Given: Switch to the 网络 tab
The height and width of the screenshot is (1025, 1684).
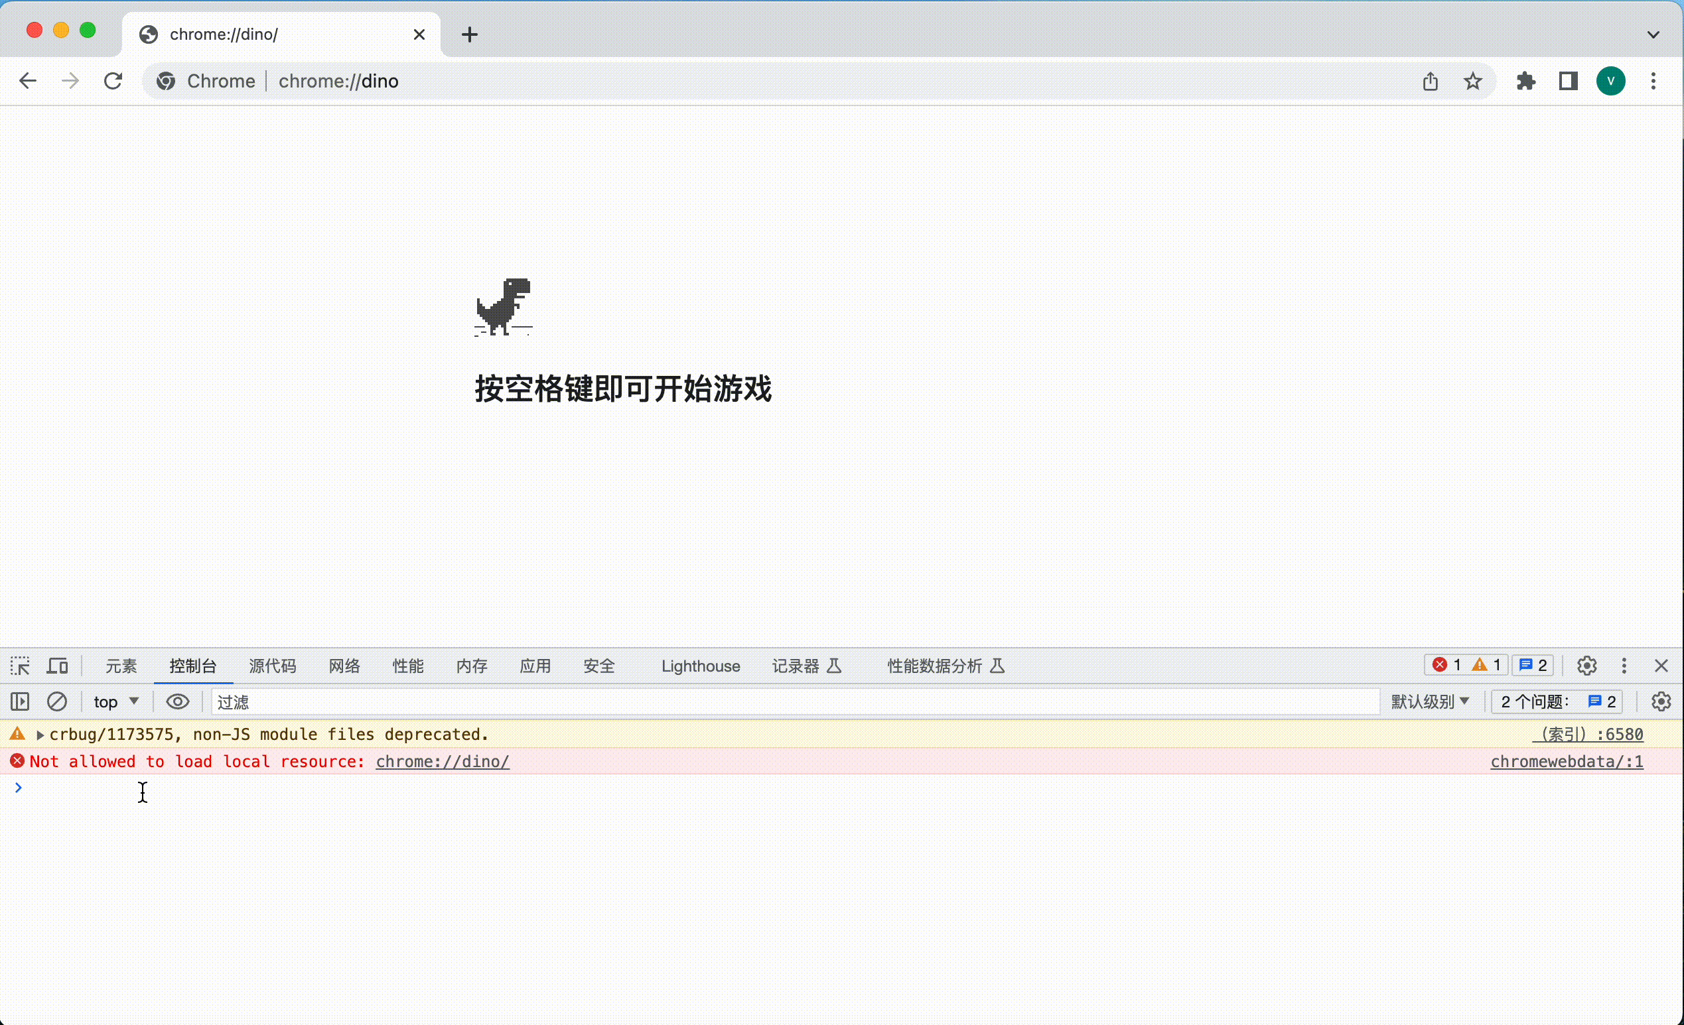Looking at the screenshot, I should (344, 666).
